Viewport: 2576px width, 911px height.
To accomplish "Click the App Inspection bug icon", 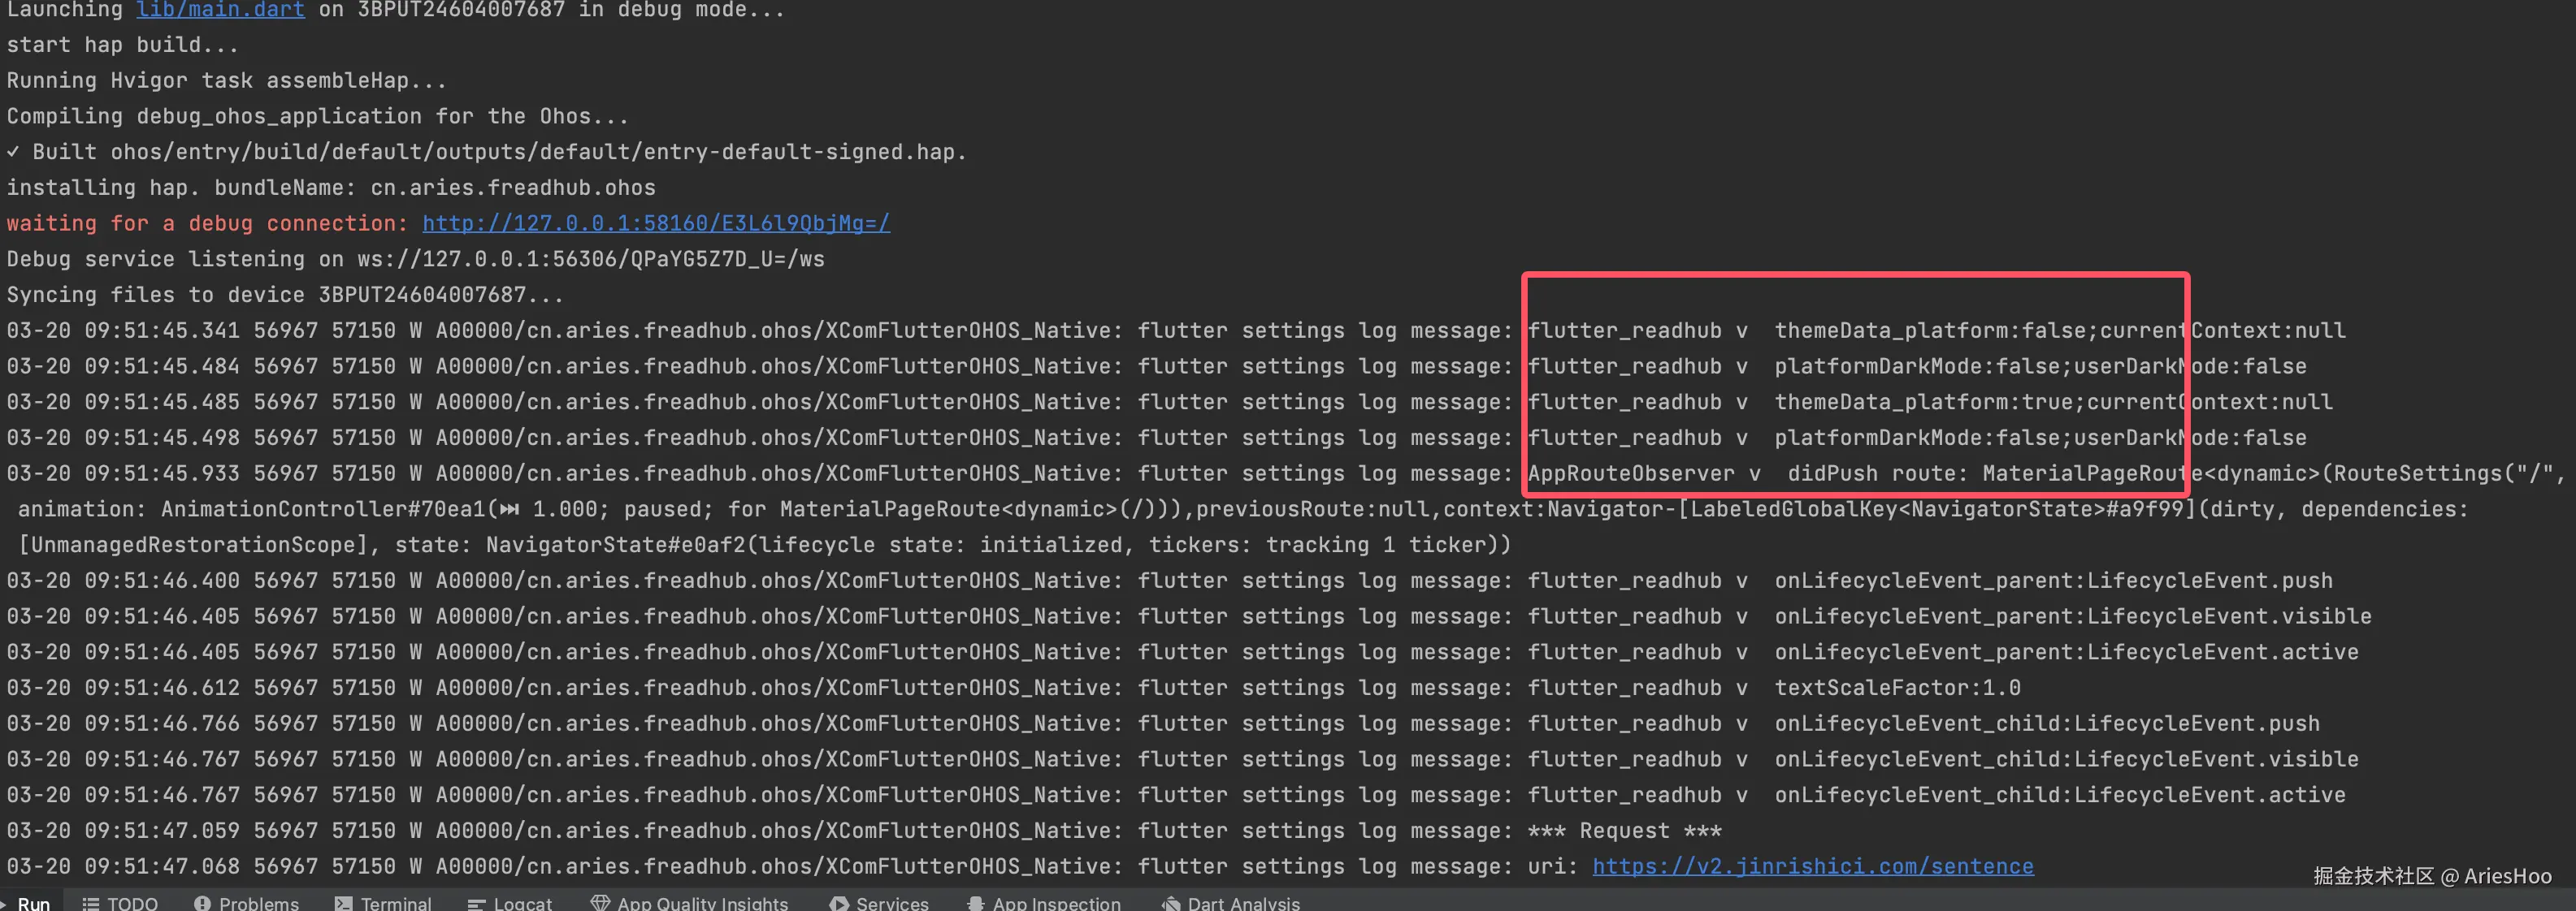I will pyautogui.click(x=975, y=903).
